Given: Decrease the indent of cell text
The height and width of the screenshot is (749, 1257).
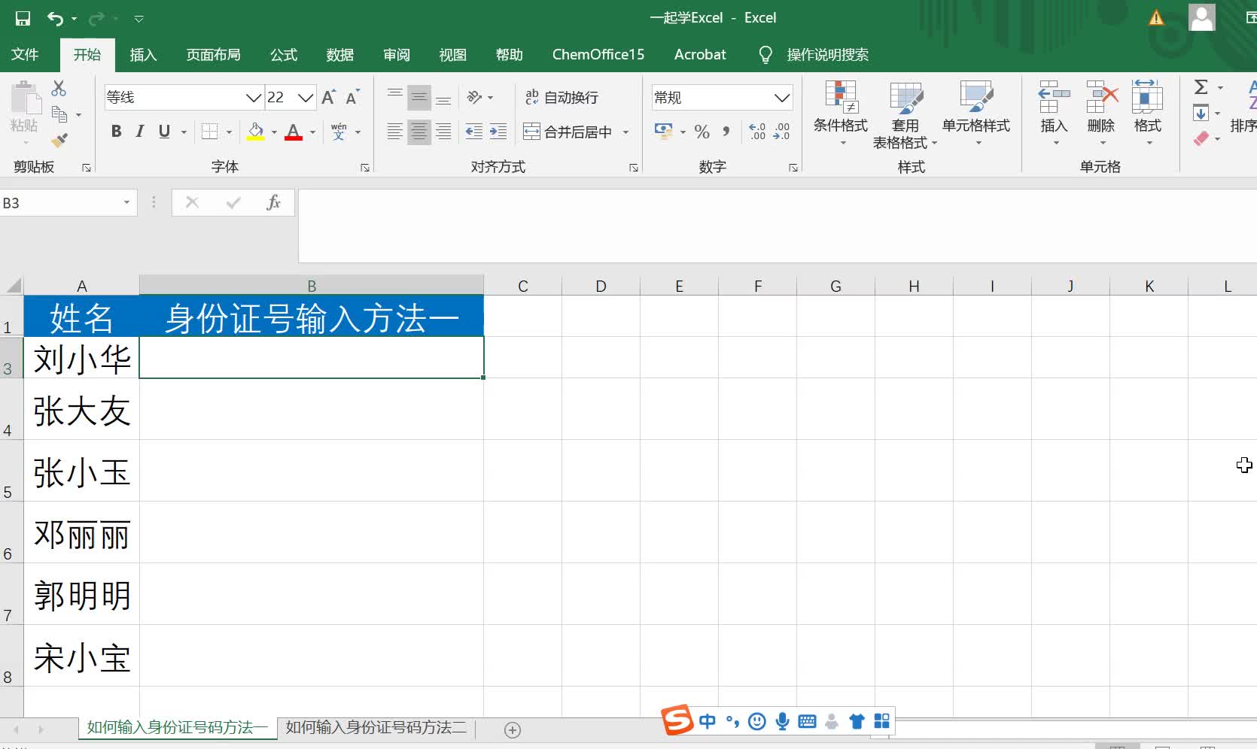Looking at the screenshot, I should pyautogui.click(x=474, y=132).
